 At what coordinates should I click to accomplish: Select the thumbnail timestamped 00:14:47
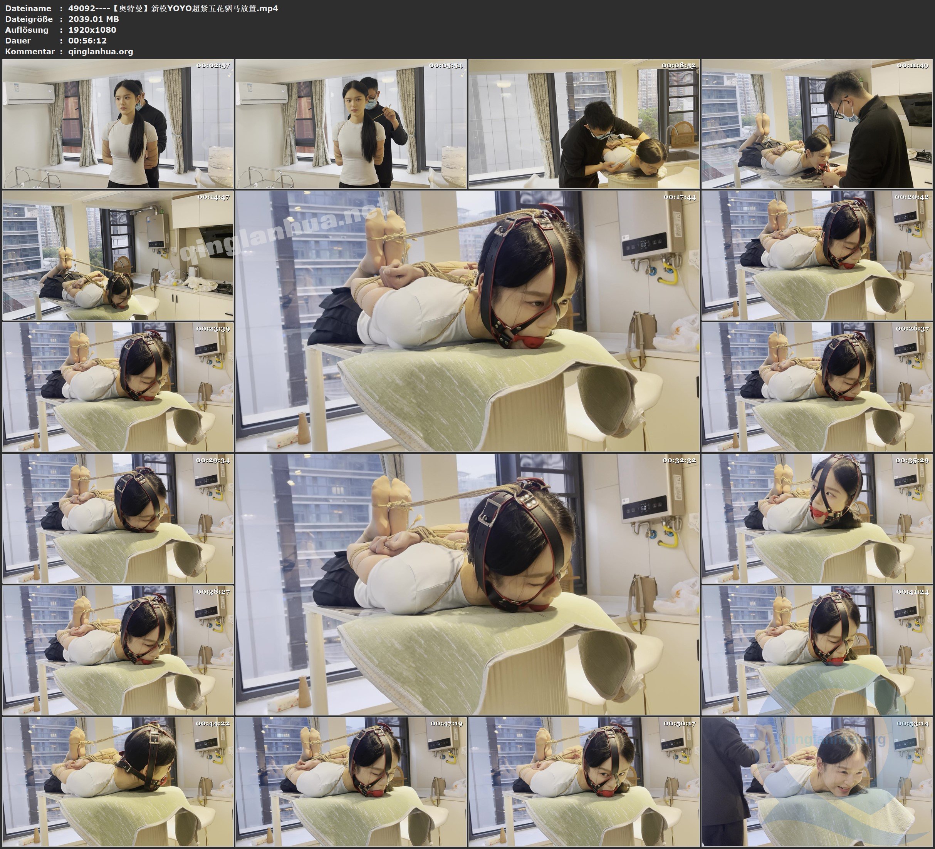[118, 255]
